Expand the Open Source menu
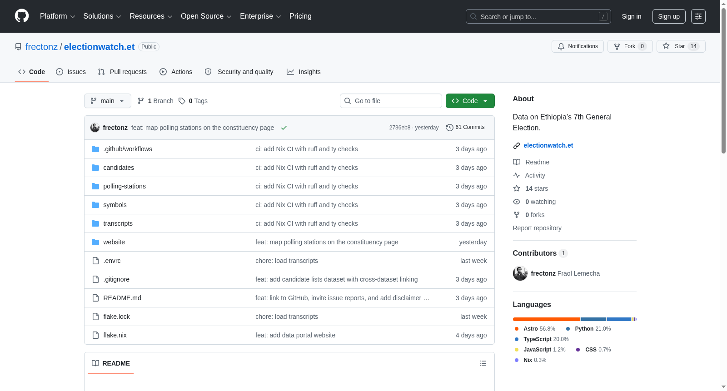Screen dimensions: 727x391 pos(206,16)
